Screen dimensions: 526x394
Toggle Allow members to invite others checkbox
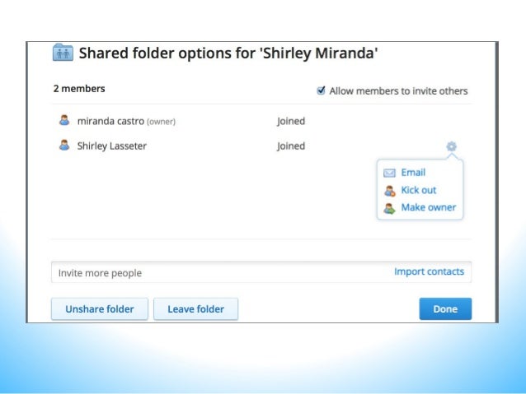[321, 90]
